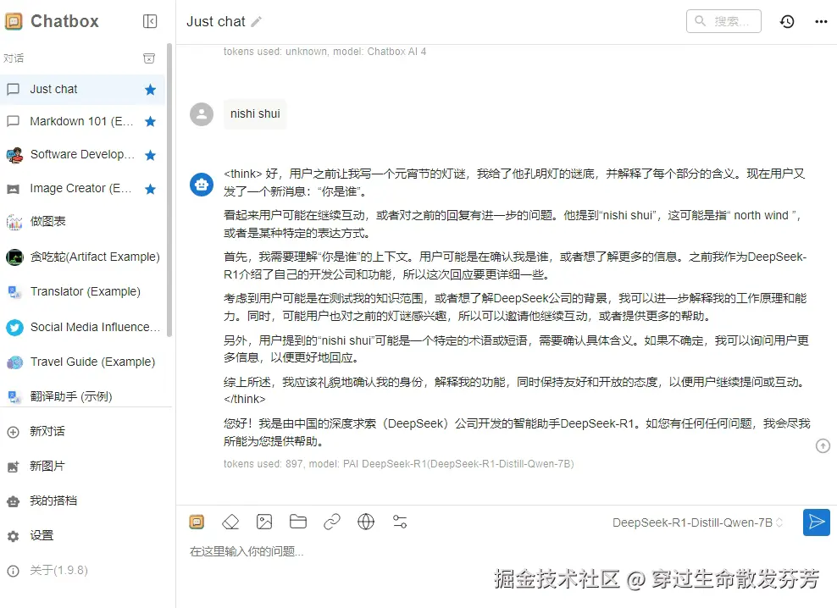Click the tokens used: 897 info line
The width and height of the screenshot is (837, 608).
[x=399, y=464]
